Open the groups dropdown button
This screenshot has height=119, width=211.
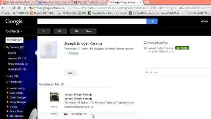pyautogui.click(x=60, y=31)
